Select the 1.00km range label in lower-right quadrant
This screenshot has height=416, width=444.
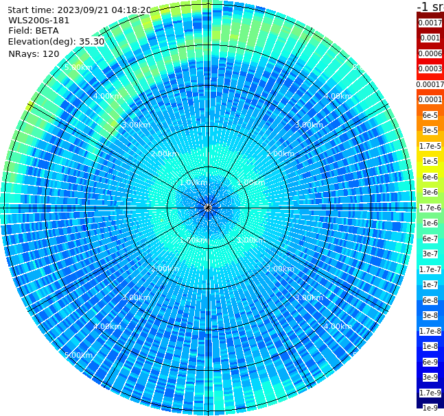[x=251, y=240]
